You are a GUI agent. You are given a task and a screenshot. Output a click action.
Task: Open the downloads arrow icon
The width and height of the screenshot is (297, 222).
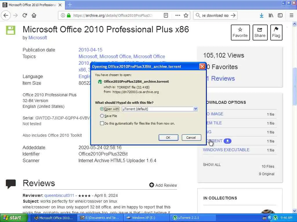[x=262, y=15]
